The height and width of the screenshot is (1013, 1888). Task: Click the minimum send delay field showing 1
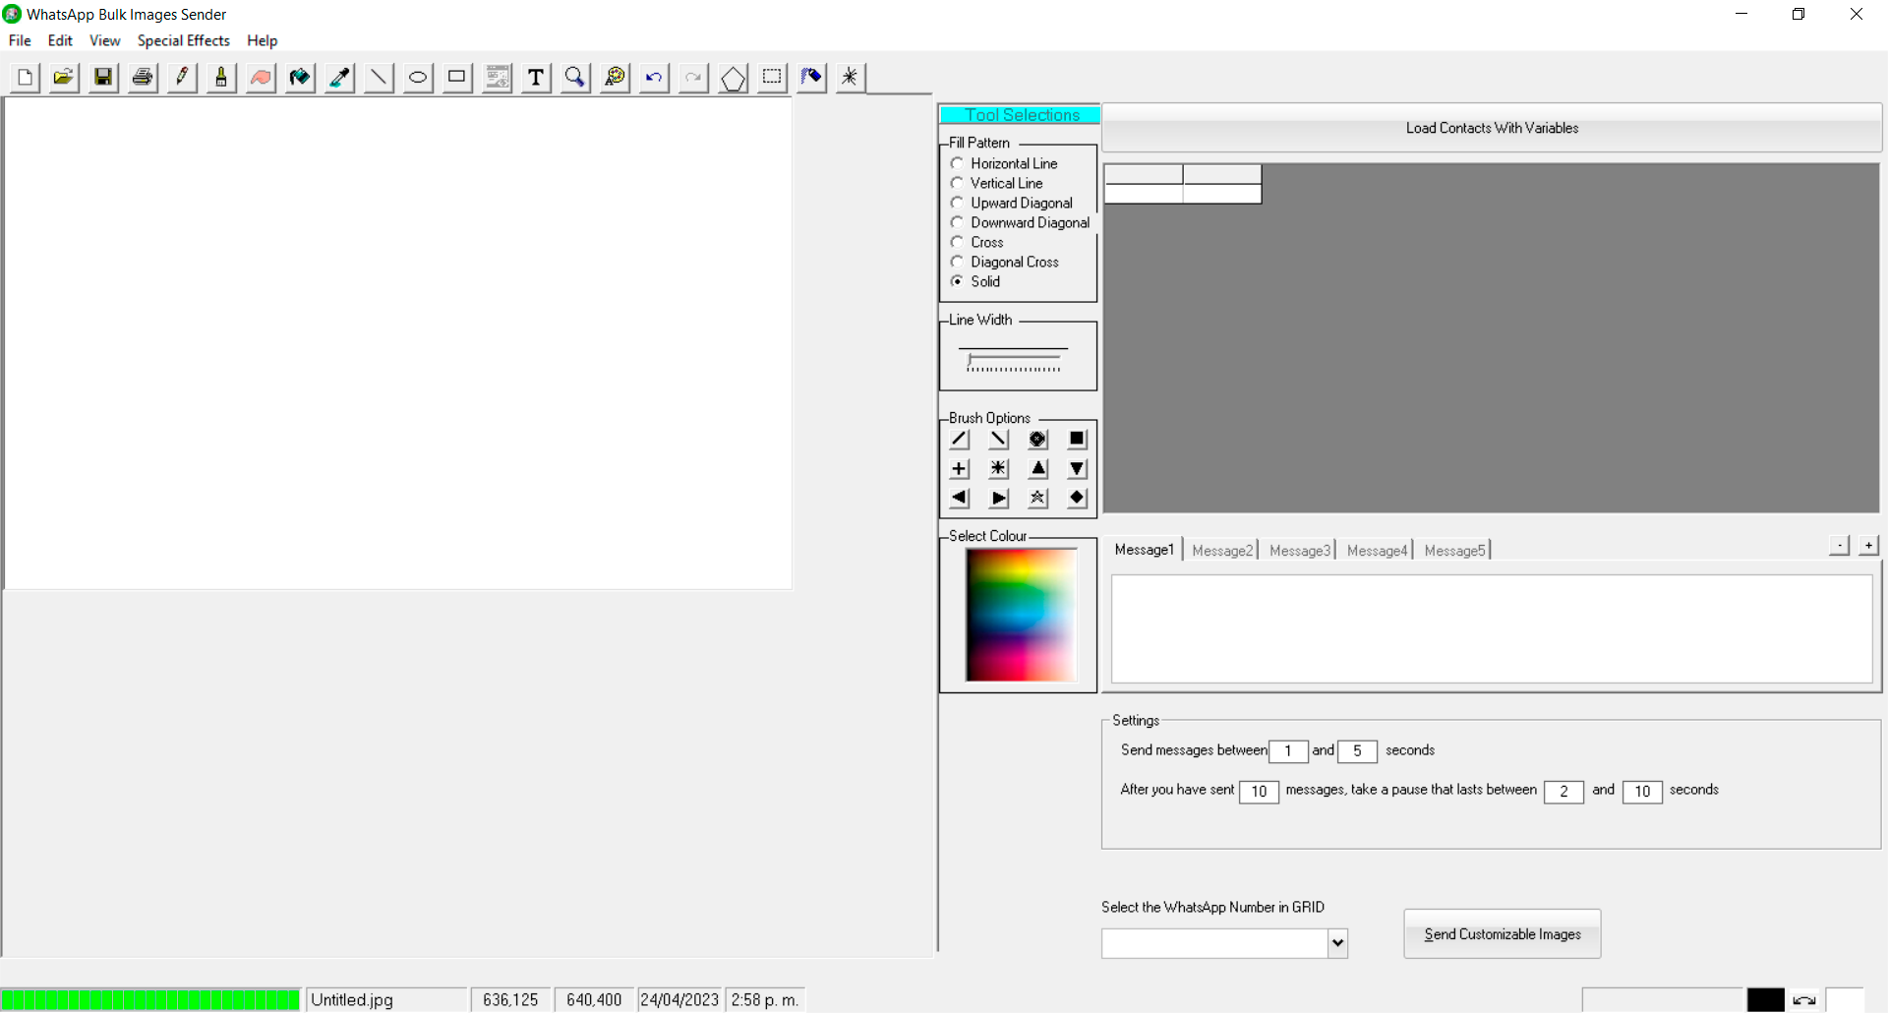tap(1288, 751)
